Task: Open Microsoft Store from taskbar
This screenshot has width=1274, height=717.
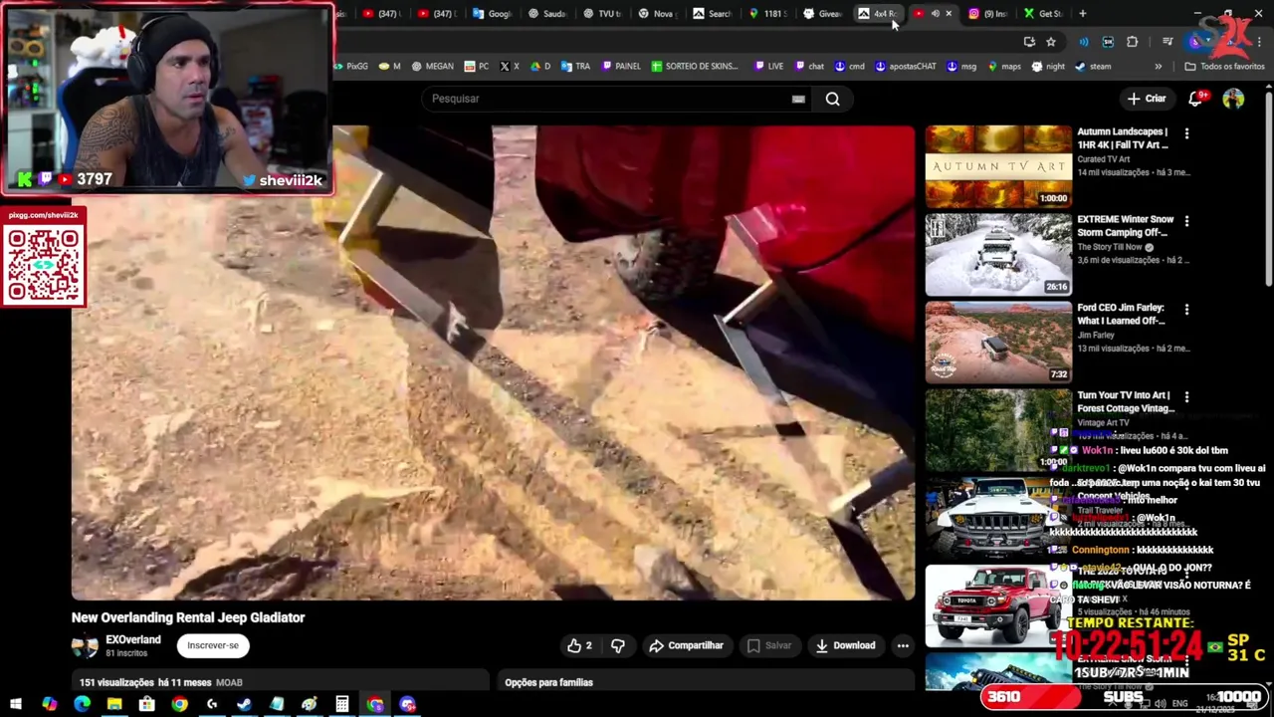Action: pos(146,704)
